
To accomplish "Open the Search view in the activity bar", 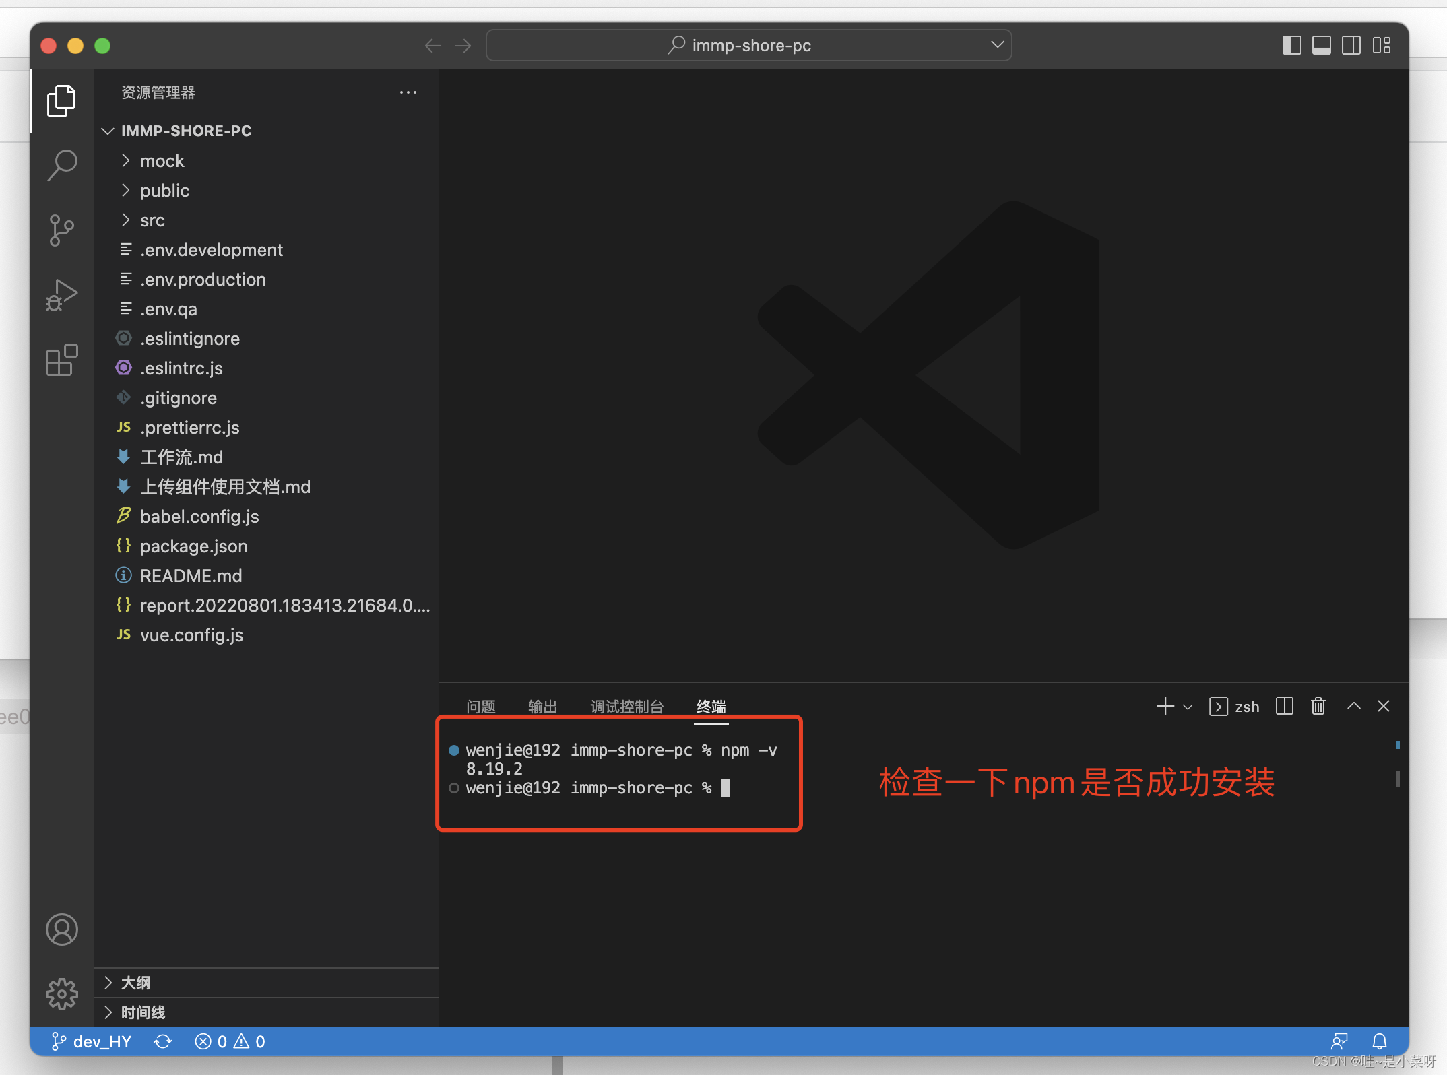I will point(61,164).
